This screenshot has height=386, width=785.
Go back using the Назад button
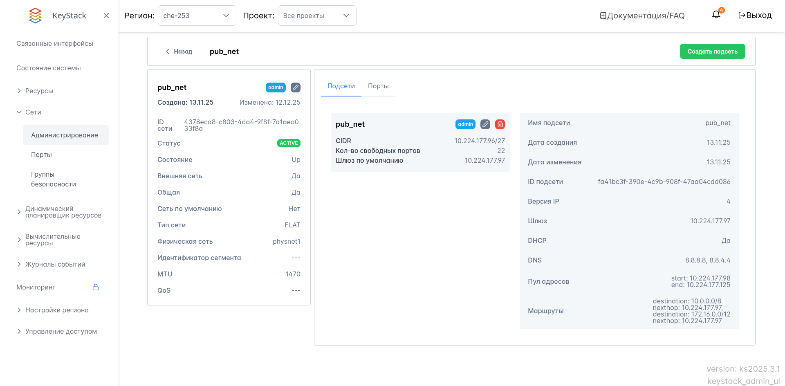pyautogui.click(x=179, y=52)
